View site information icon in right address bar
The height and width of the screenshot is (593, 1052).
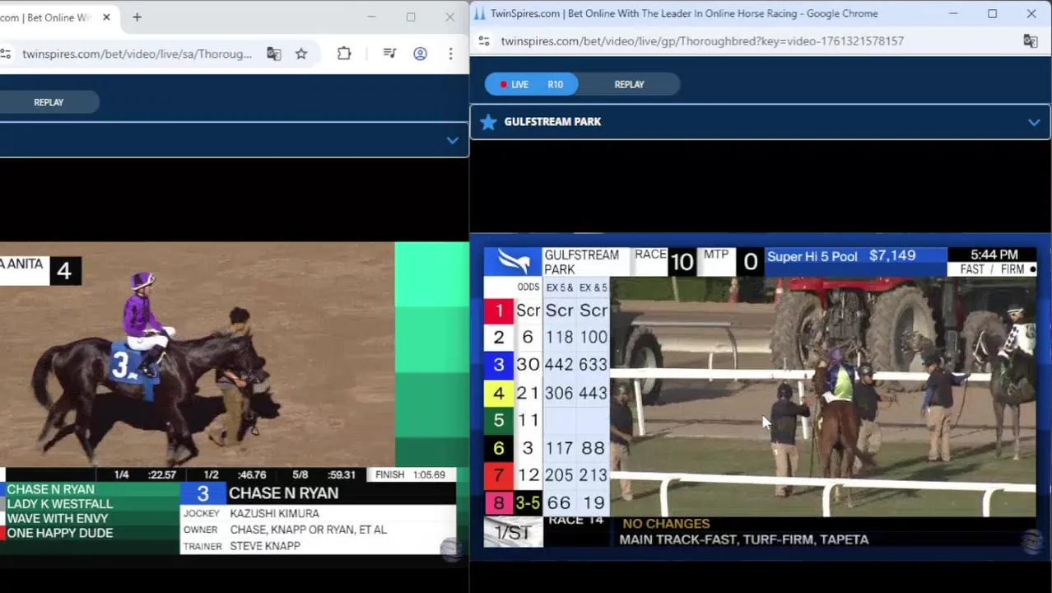coord(484,41)
